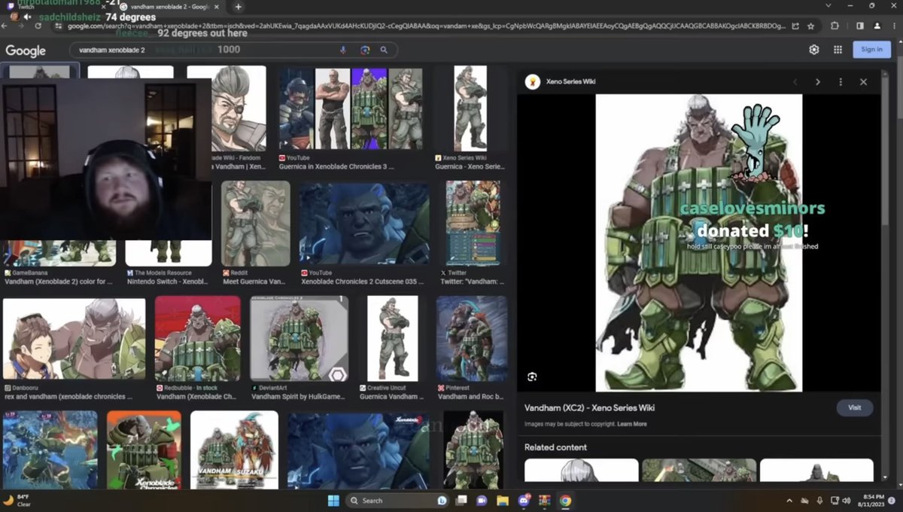Bookmark this page with the star icon
Viewport: 903px width, 512px height.
click(x=810, y=26)
